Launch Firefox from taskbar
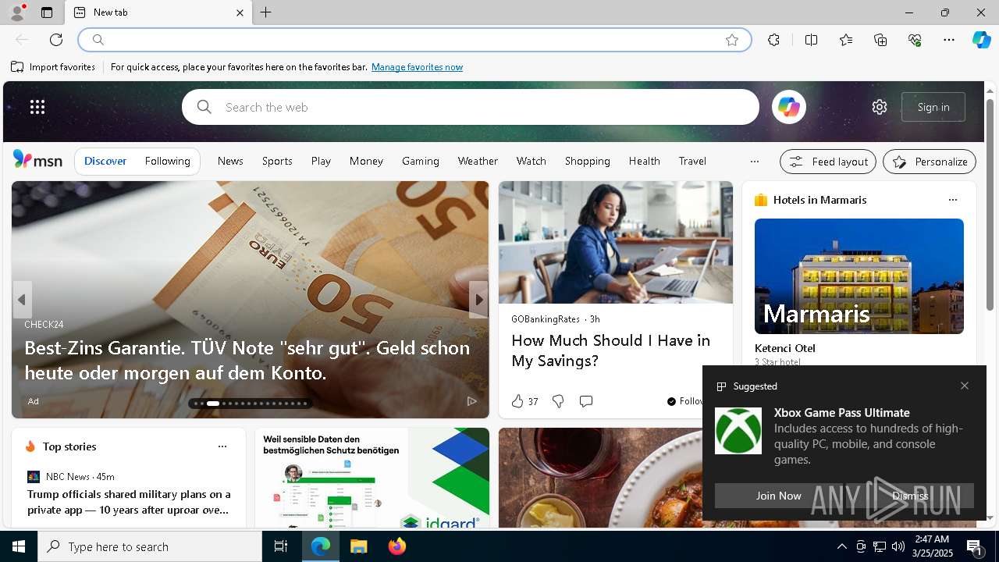 click(x=397, y=546)
